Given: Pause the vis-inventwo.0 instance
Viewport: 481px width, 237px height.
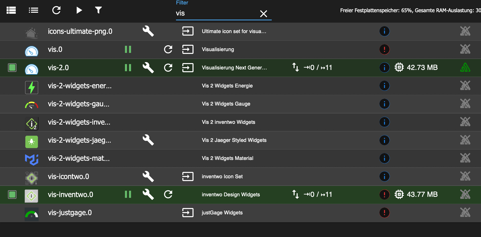Looking at the screenshot, I should (x=128, y=195).
